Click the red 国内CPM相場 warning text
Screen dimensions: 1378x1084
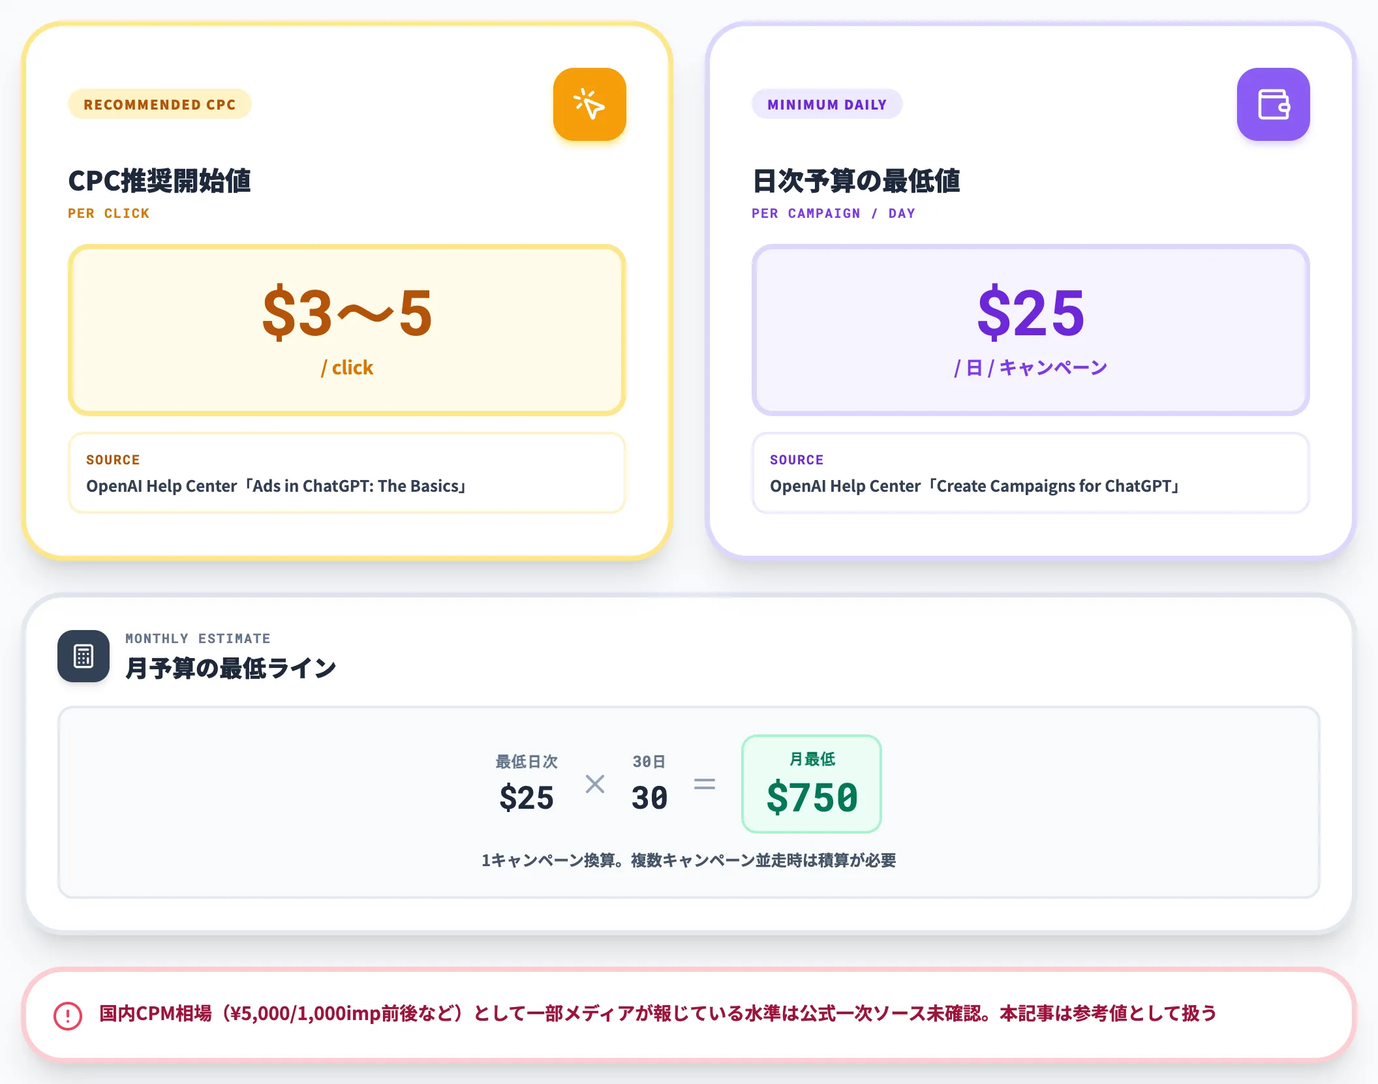(658, 1013)
